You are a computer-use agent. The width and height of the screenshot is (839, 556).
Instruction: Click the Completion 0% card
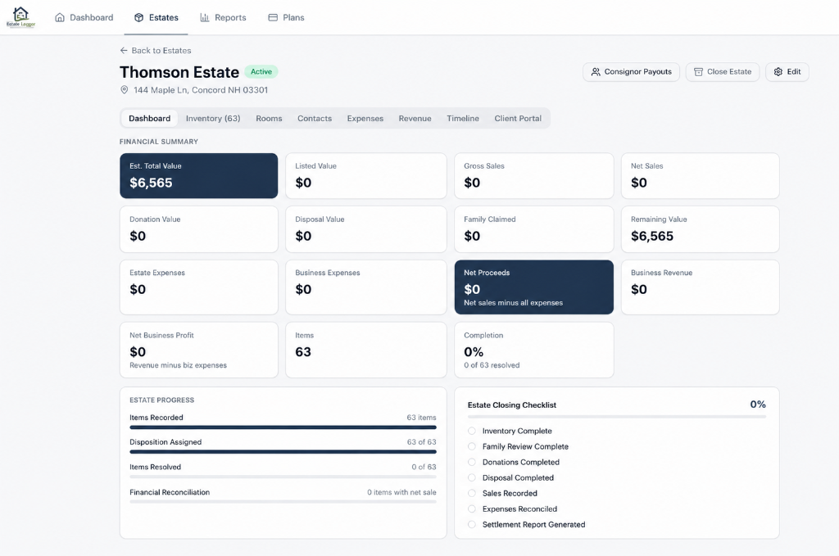[x=534, y=350]
